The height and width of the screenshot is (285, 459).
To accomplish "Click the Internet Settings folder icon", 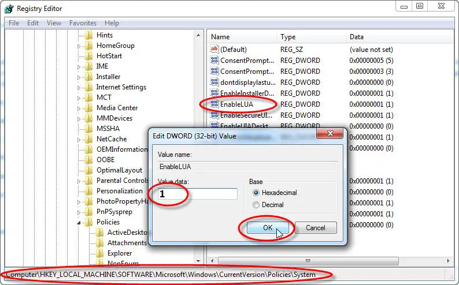I will tap(88, 87).
